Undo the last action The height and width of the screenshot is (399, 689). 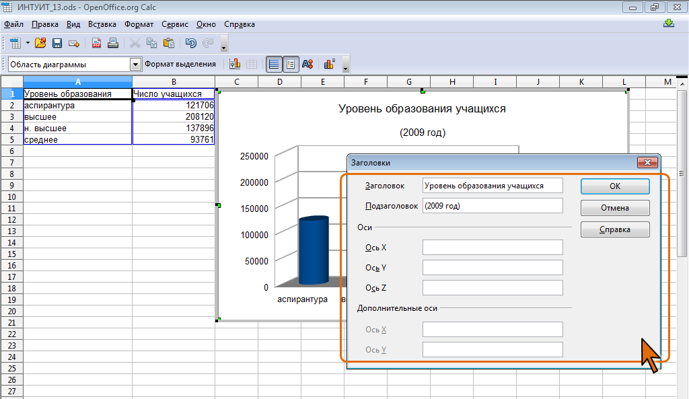[x=190, y=43]
